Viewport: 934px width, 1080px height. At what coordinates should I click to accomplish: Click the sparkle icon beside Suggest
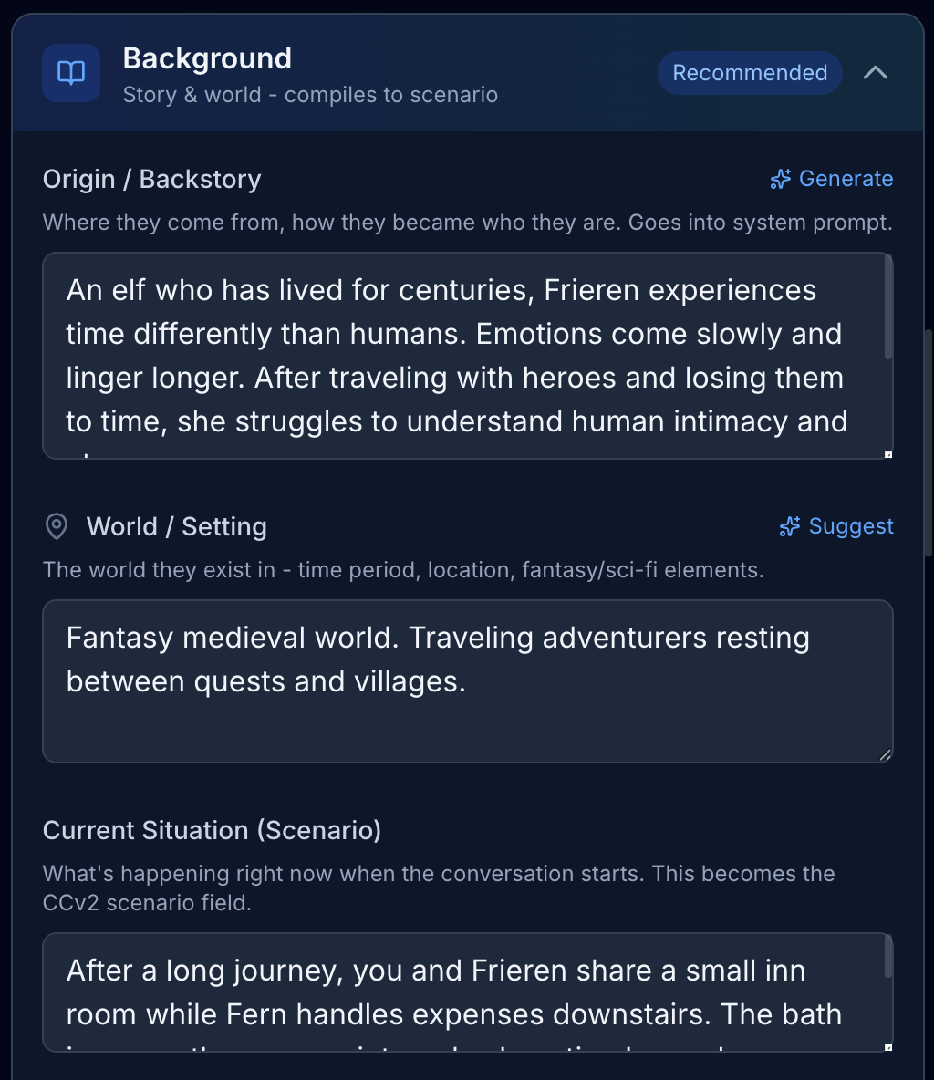click(x=789, y=526)
